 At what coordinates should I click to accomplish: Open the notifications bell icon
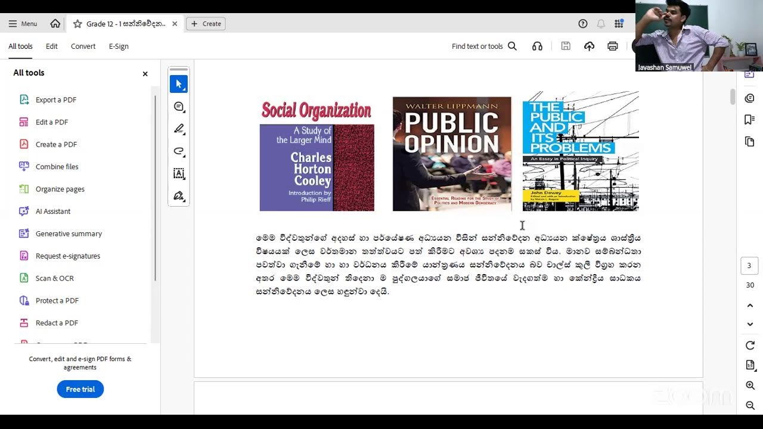[601, 24]
